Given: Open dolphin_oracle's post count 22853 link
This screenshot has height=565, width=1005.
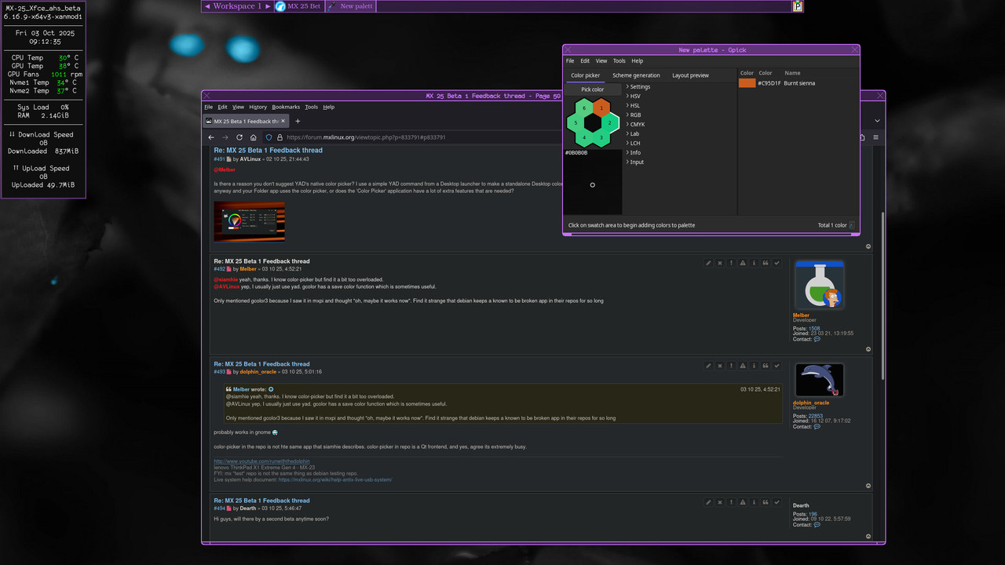Looking at the screenshot, I should click(x=816, y=416).
